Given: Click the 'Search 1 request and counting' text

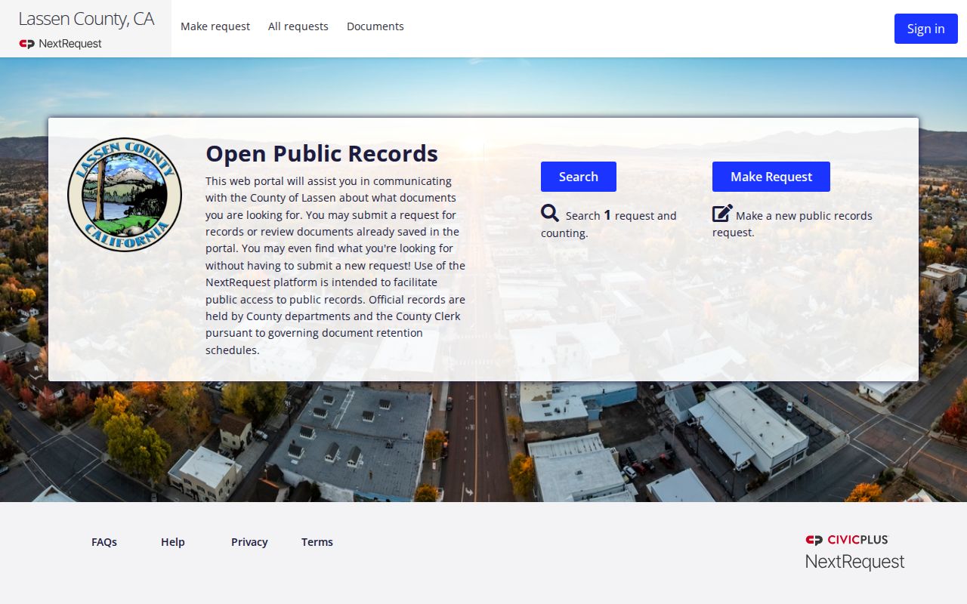Looking at the screenshot, I should click(x=609, y=224).
